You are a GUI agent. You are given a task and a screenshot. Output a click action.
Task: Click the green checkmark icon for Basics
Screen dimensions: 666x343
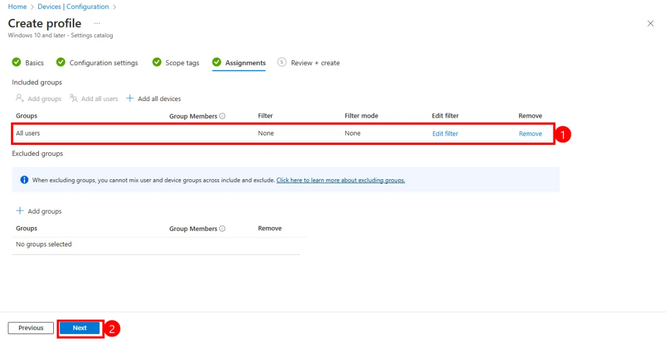pyautogui.click(x=17, y=63)
